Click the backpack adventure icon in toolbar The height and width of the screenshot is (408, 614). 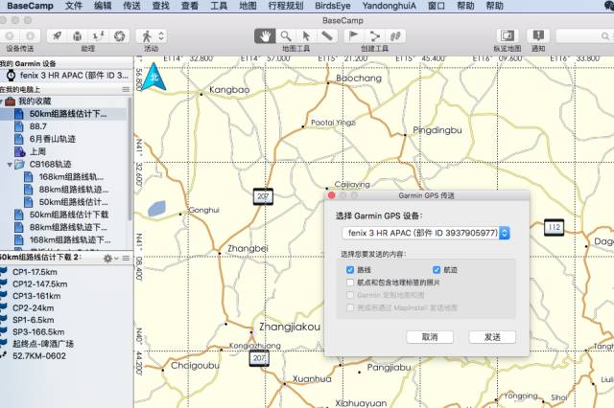tap(78, 36)
